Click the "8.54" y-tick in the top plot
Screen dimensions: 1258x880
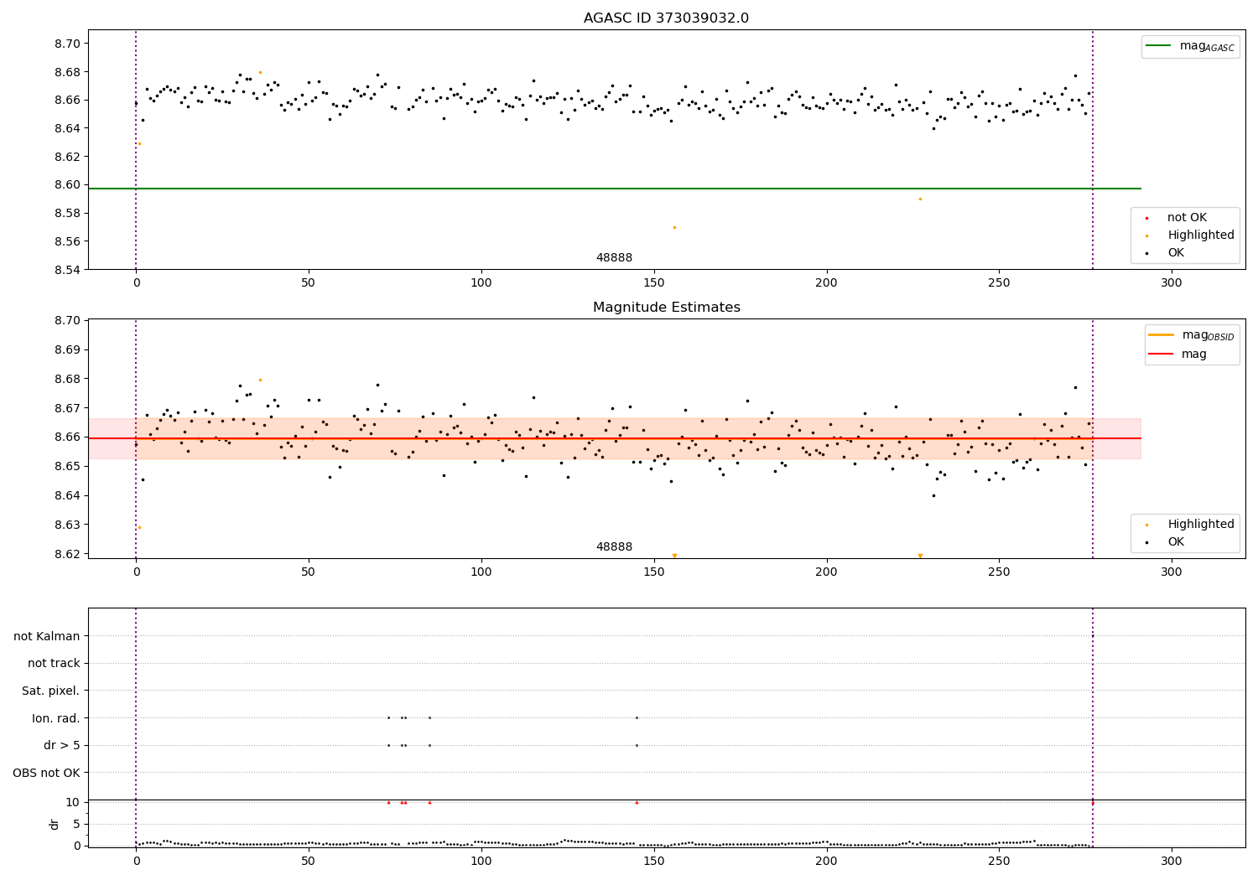pyautogui.click(x=67, y=270)
